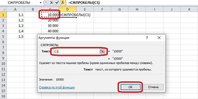Select row 1 header

[3, 15]
